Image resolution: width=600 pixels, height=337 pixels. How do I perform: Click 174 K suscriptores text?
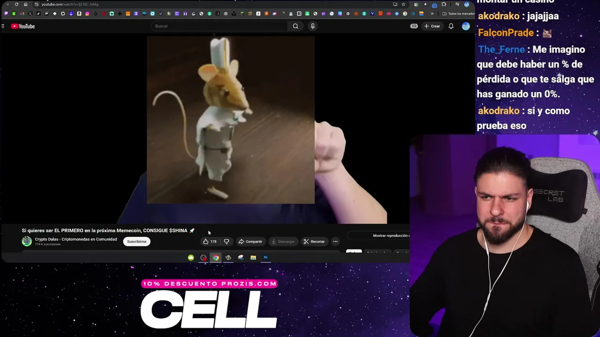(x=48, y=244)
